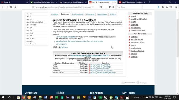
Task: Open E-mail this page link
Action: tap(129, 82)
